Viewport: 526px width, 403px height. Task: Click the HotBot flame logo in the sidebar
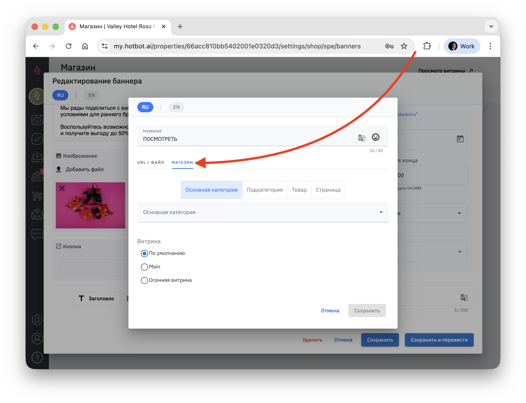37,70
